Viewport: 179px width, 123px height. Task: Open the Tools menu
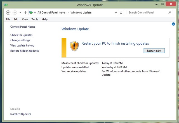click(x=35, y=20)
